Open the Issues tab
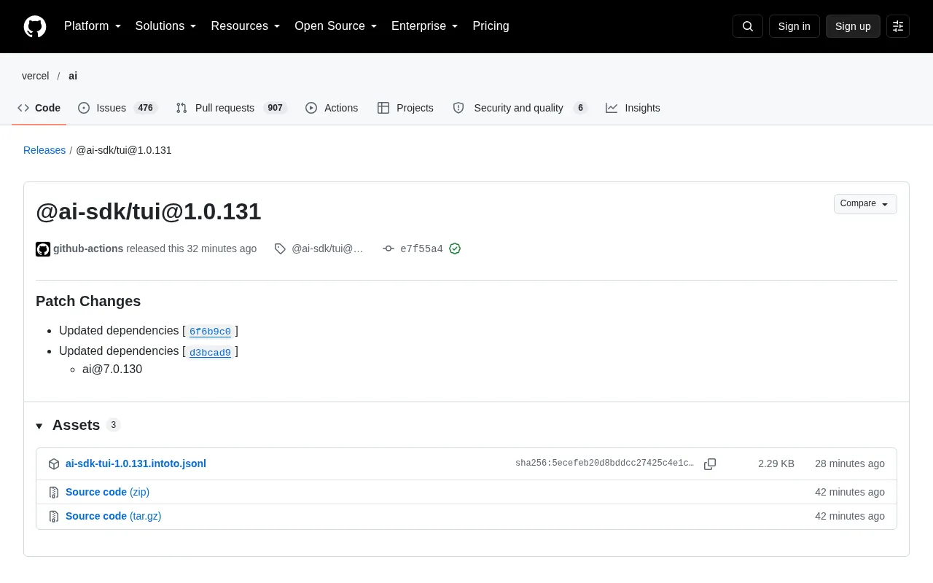933x583 pixels. (x=117, y=108)
